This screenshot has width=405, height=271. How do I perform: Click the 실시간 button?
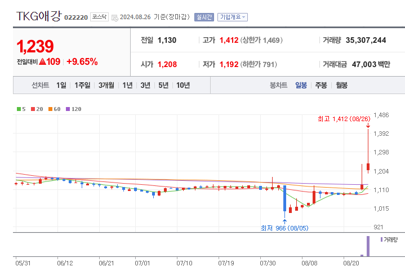click(x=204, y=17)
